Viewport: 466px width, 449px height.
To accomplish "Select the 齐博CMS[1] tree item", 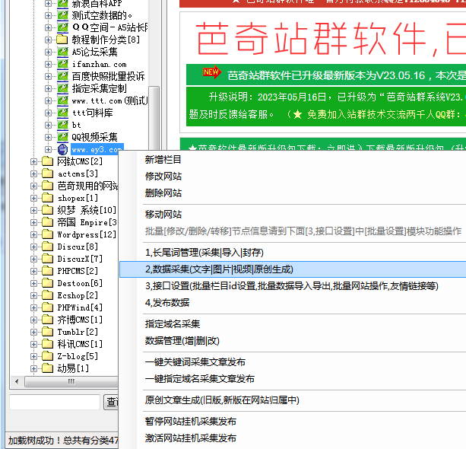I will [x=80, y=320].
